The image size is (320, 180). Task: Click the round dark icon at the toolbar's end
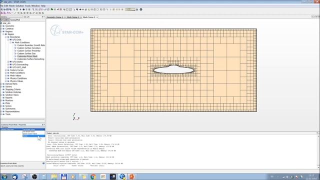tap(141, 9)
